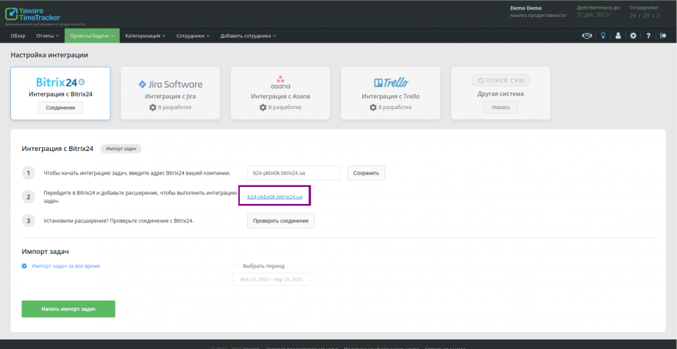Select import tasks for all time
Screen dimensions: 677x349
(x=24, y=266)
